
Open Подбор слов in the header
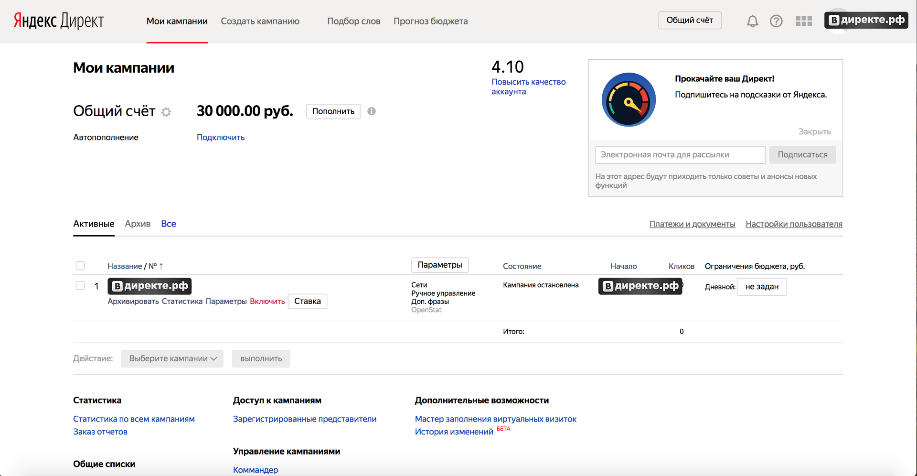point(353,21)
